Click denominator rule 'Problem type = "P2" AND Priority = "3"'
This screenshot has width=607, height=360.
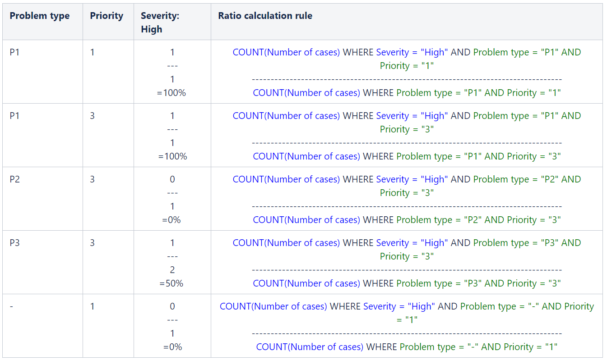[478, 220]
